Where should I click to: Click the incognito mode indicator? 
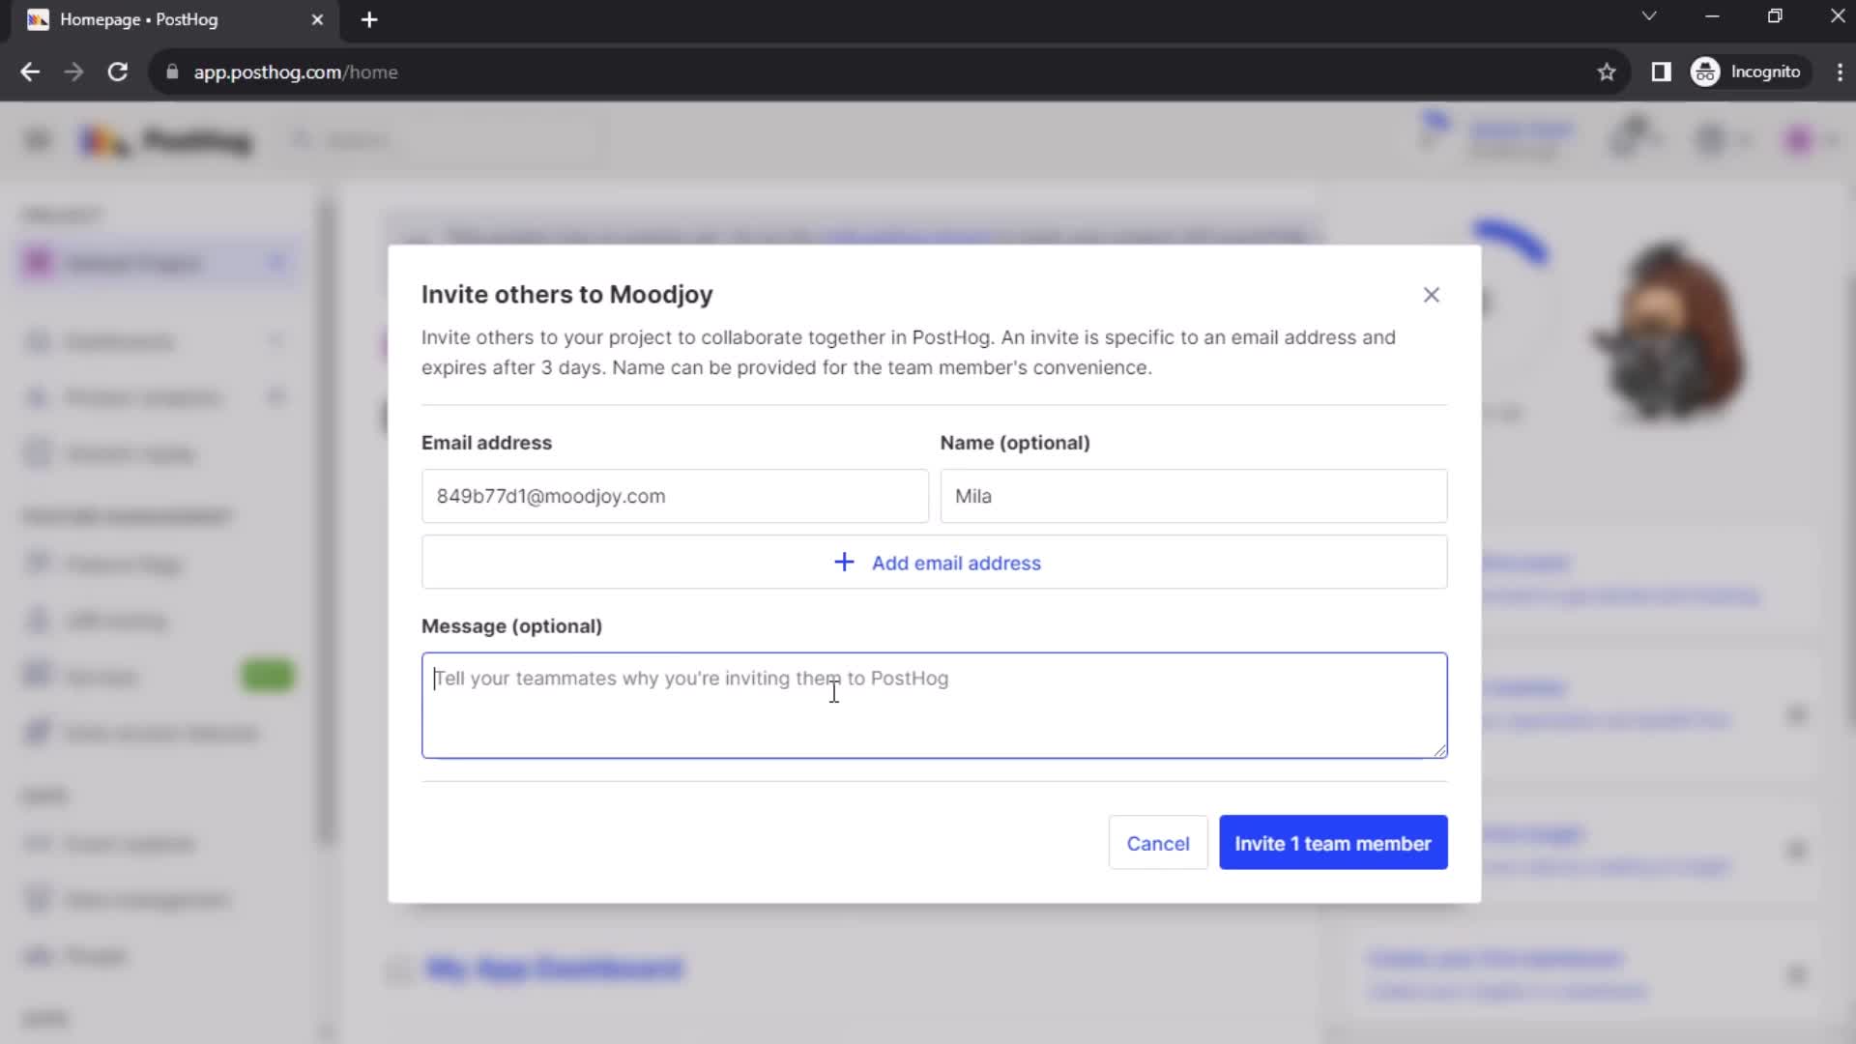[x=1749, y=72]
